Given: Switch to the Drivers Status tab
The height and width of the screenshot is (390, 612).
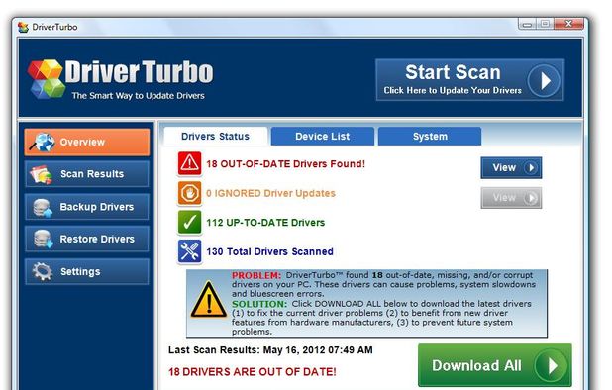Looking at the screenshot, I should pos(216,137).
